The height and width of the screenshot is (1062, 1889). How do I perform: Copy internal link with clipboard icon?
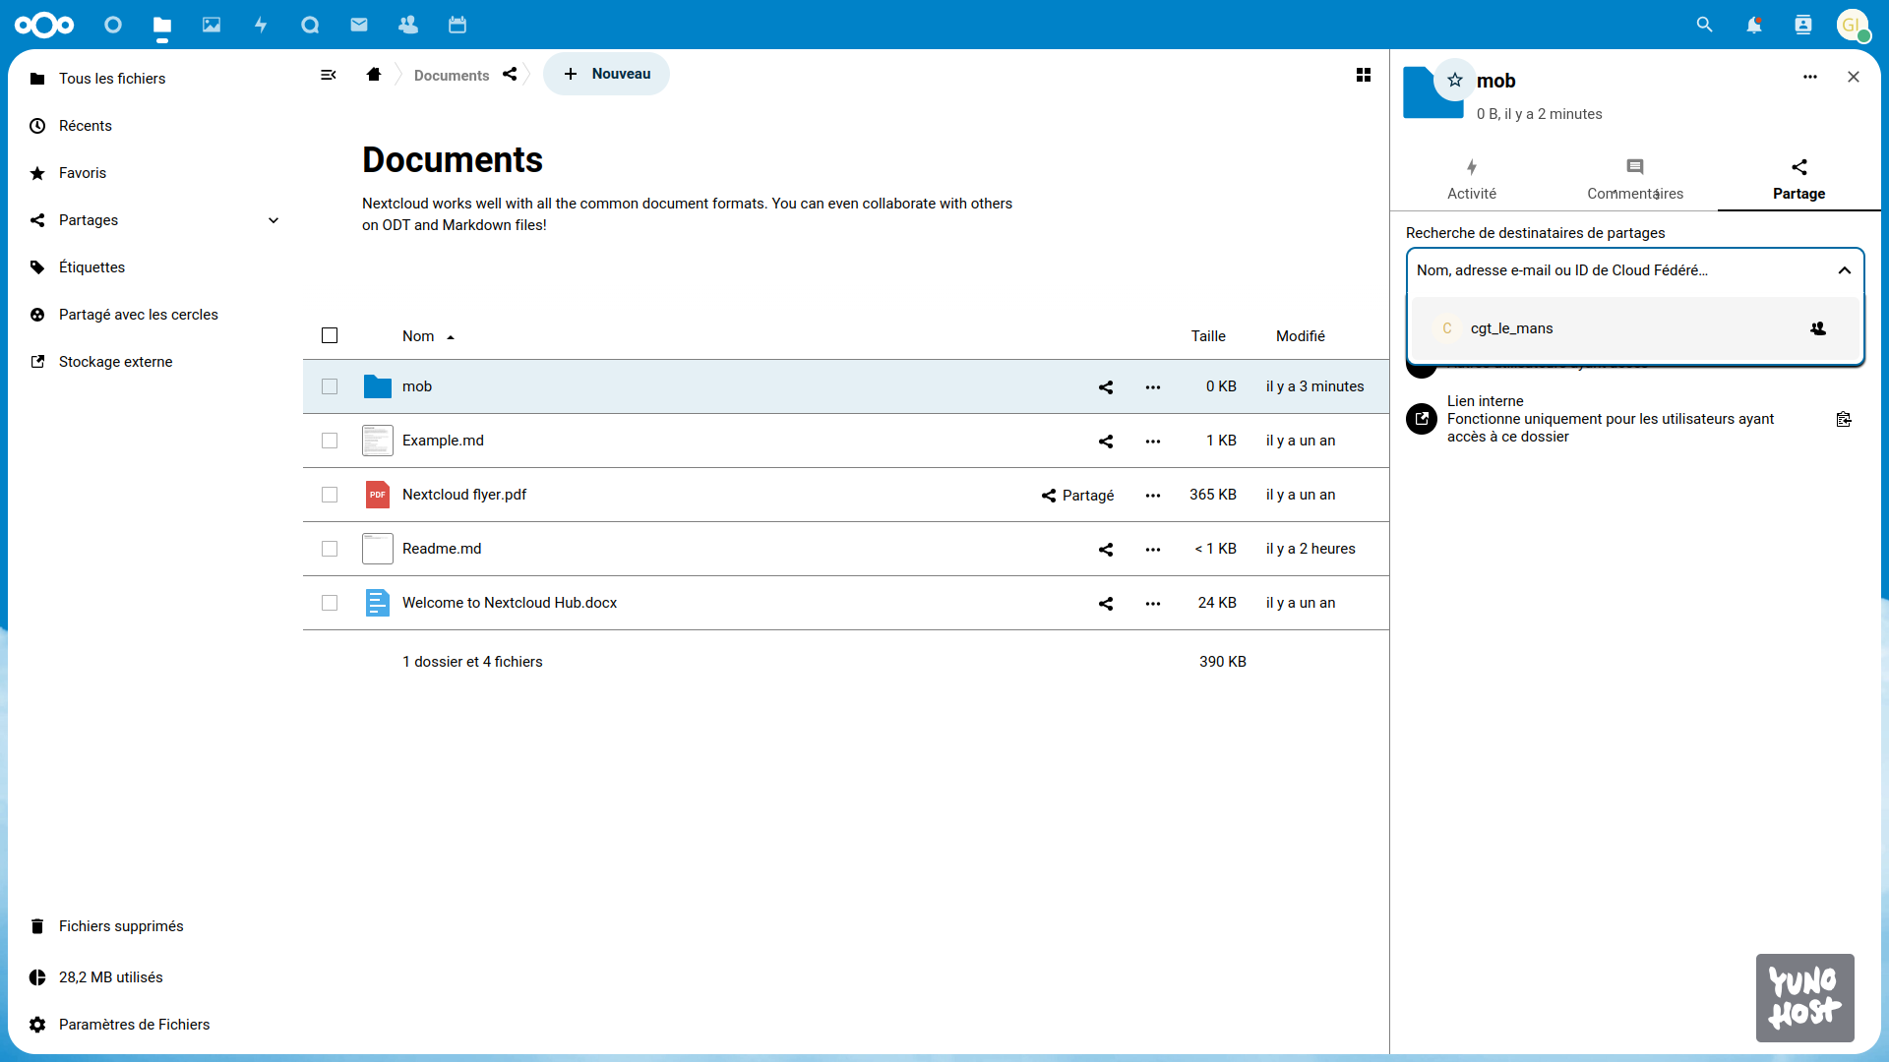click(x=1844, y=419)
